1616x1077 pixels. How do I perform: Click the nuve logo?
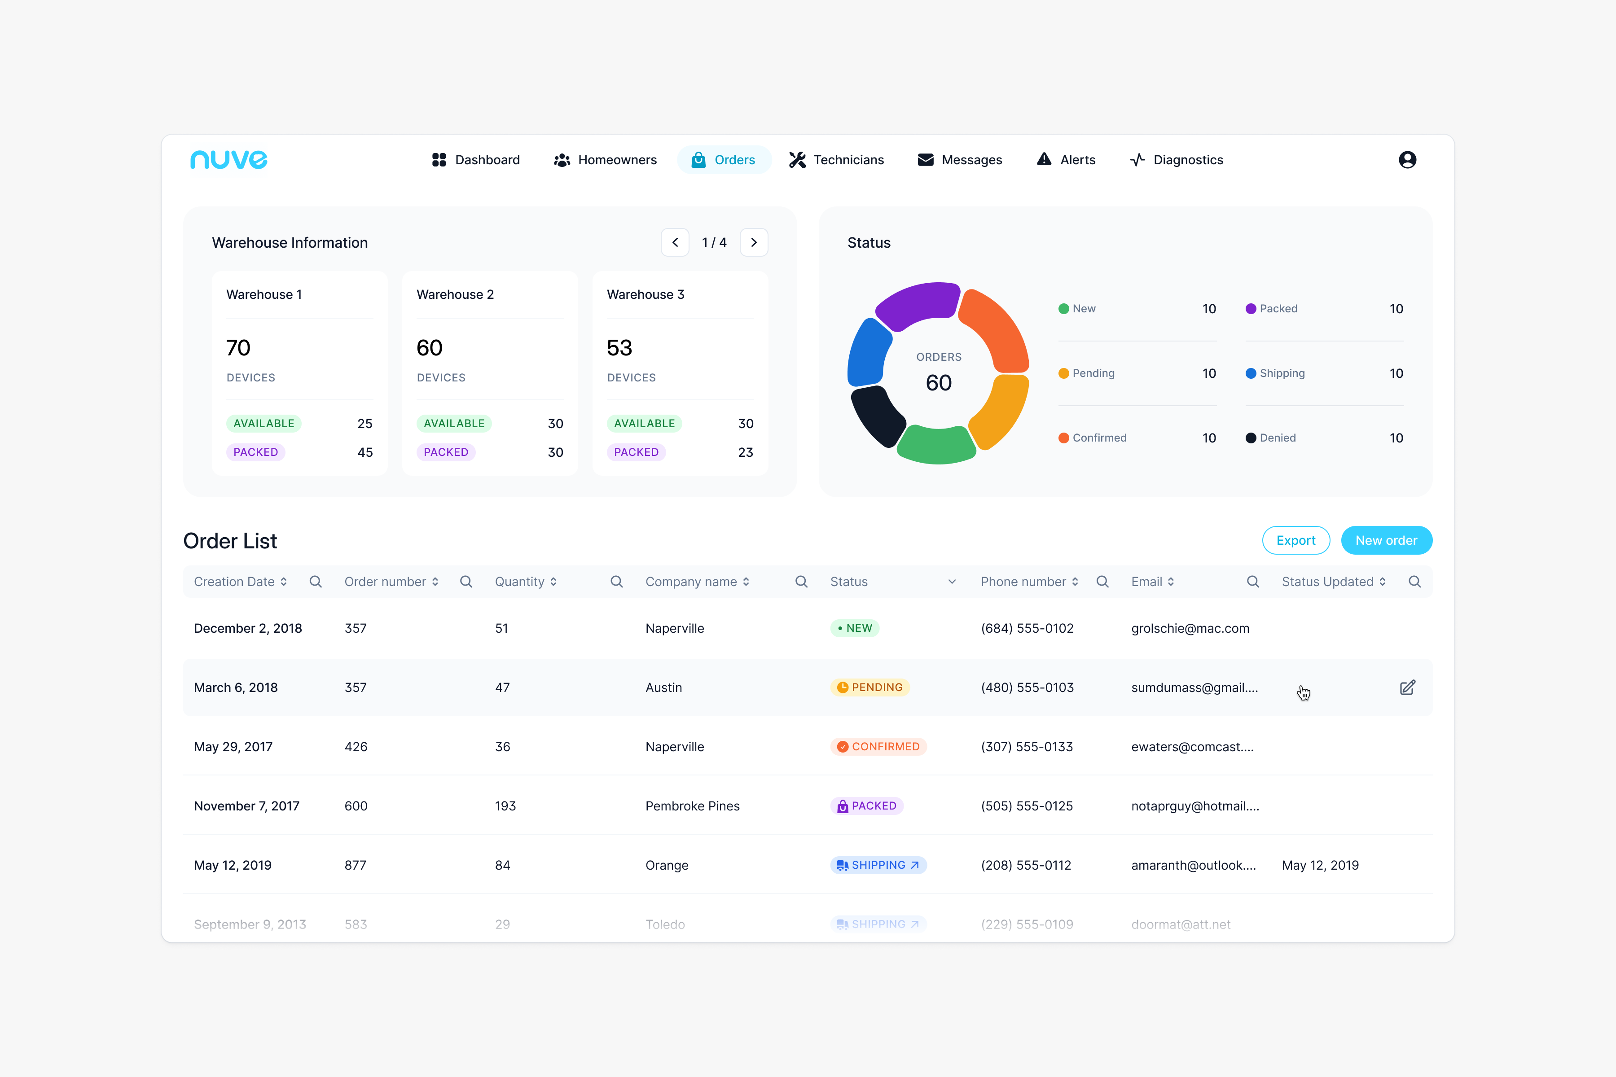point(229,159)
